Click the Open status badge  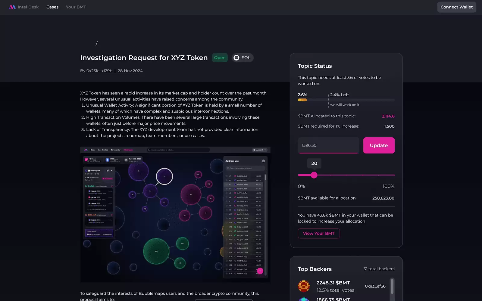[x=220, y=58]
